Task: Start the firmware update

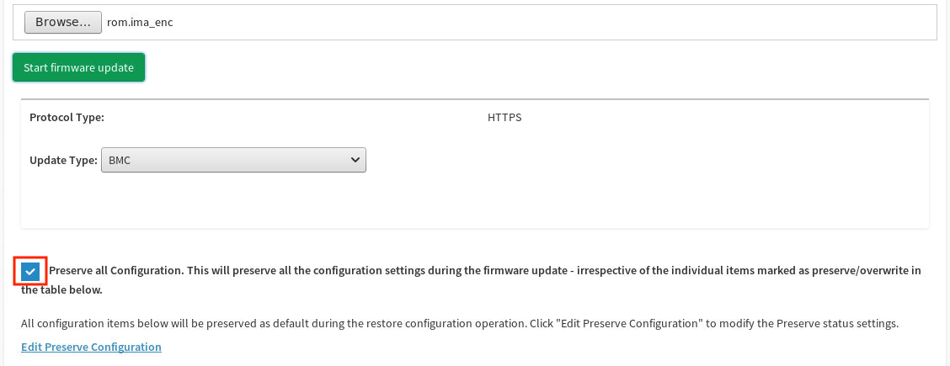Action: click(x=78, y=67)
